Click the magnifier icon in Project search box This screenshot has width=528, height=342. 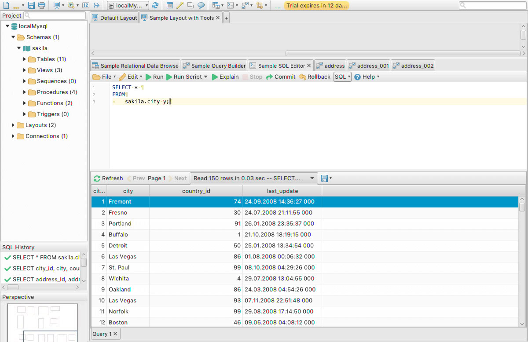[27, 15]
